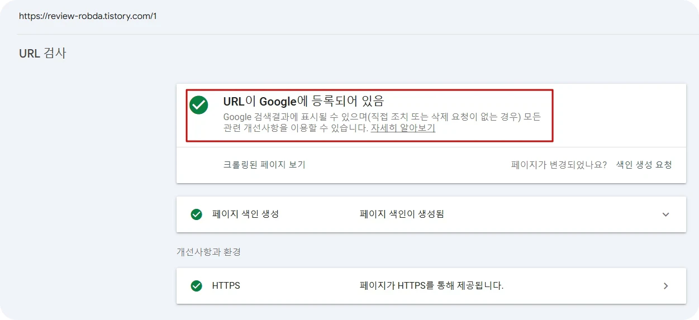The image size is (699, 320).
Task: Click the status text '페이지 색인이 생성됨'
Action: click(402, 214)
